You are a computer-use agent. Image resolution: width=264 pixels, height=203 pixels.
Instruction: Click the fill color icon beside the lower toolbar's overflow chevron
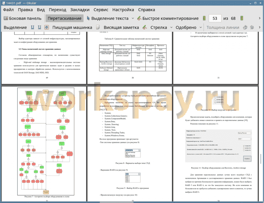click(252, 27)
